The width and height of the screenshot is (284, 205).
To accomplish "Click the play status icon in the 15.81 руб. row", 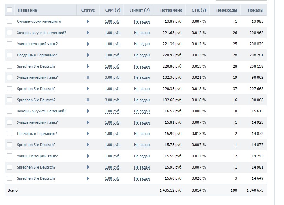I will (88, 122).
